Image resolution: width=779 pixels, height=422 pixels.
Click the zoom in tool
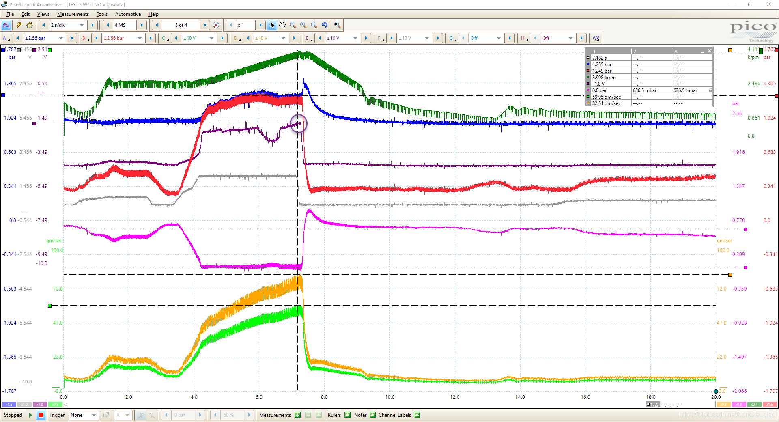click(x=303, y=25)
